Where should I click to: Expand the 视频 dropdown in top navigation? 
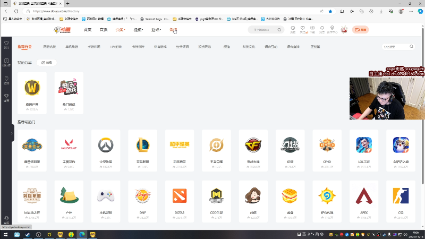coord(138,30)
